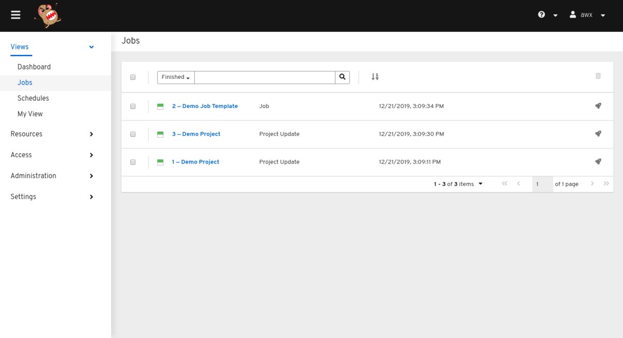Click green status icon for Demo Job Template
This screenshot has height=338, width=623.
pyautogui.click(x=160, y=106)
